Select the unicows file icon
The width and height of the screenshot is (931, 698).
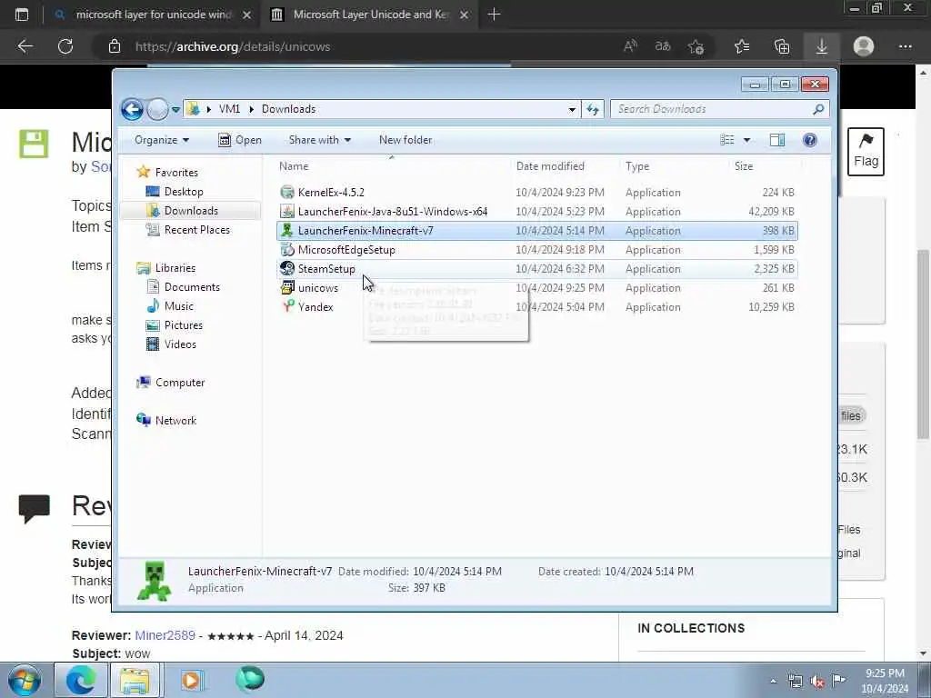point(287,287)
